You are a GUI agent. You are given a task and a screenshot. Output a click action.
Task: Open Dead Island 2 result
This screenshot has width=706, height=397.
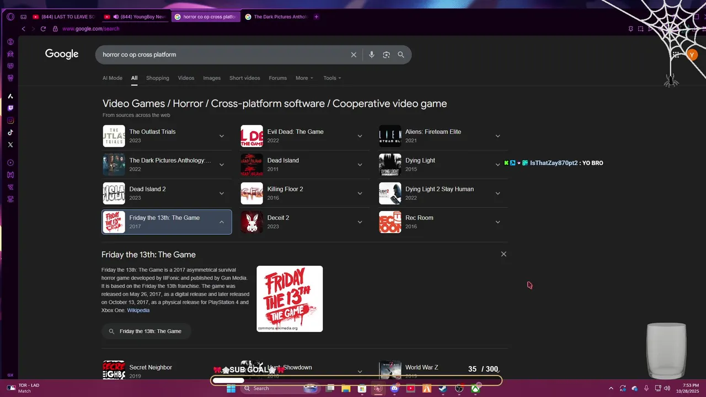167,193
